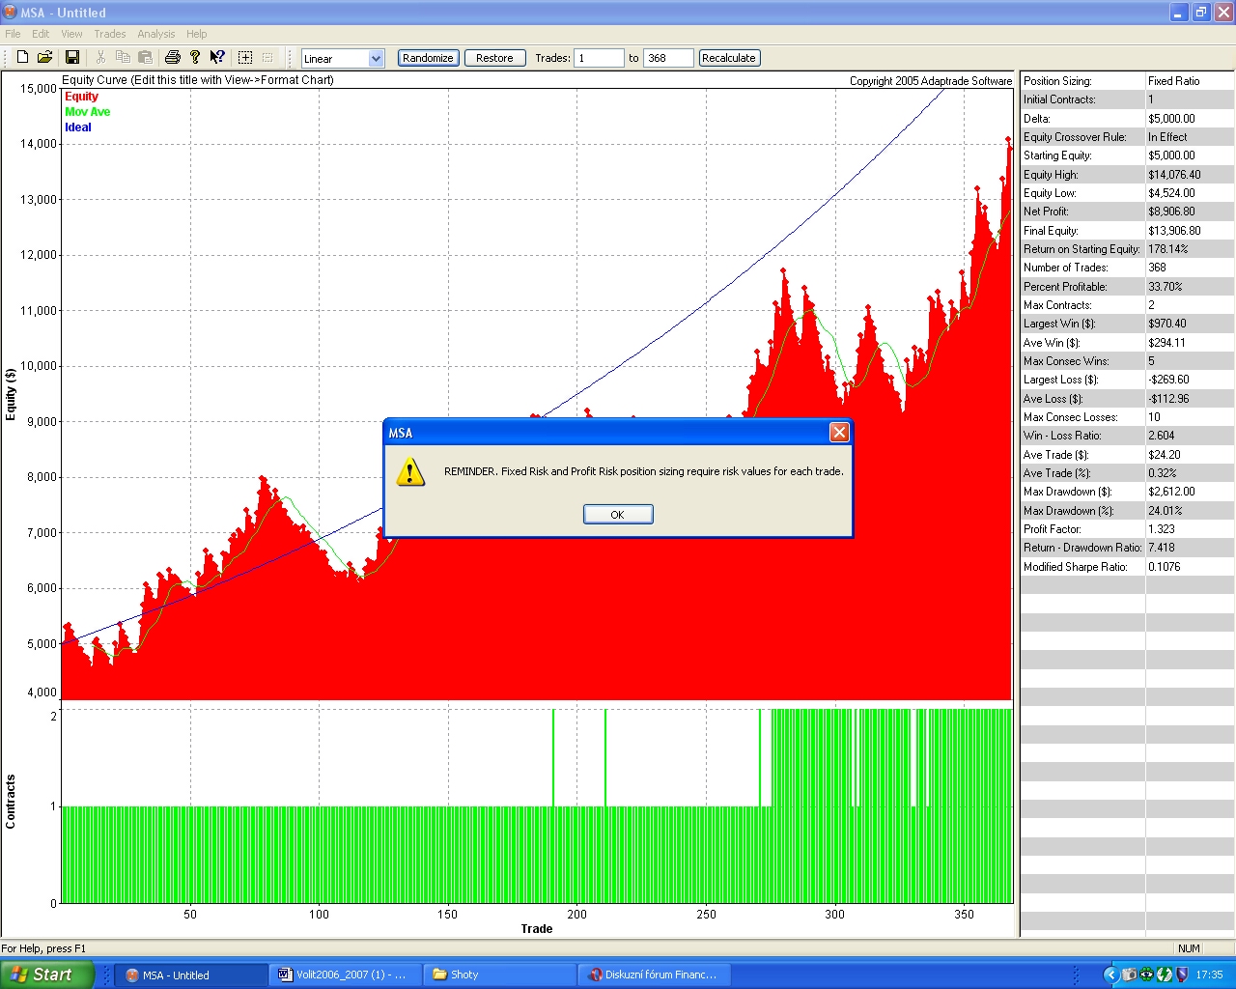Viewport: 1236px width, 989px height.
Task: Click the New document icon
Action: (22, 58)
